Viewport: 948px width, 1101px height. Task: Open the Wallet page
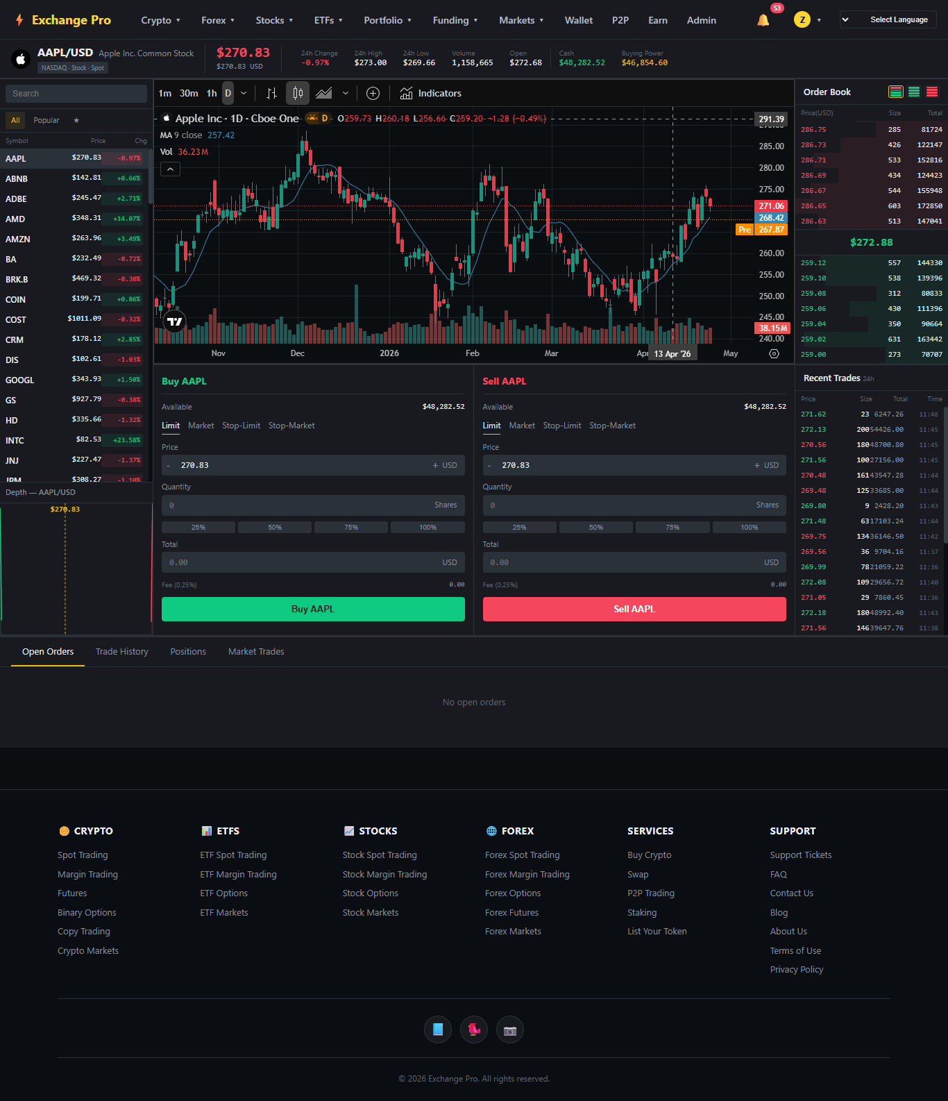(579, 20)
